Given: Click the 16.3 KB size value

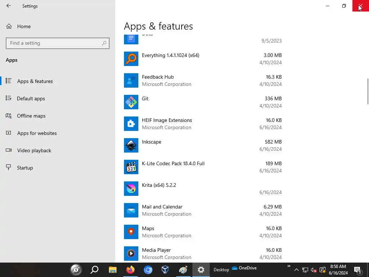Looking at the screenshot, I should tap(274, 77).
